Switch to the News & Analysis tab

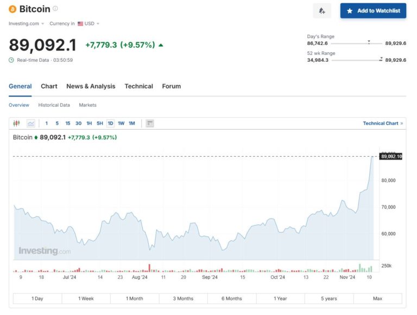click(x=91, y=86)
